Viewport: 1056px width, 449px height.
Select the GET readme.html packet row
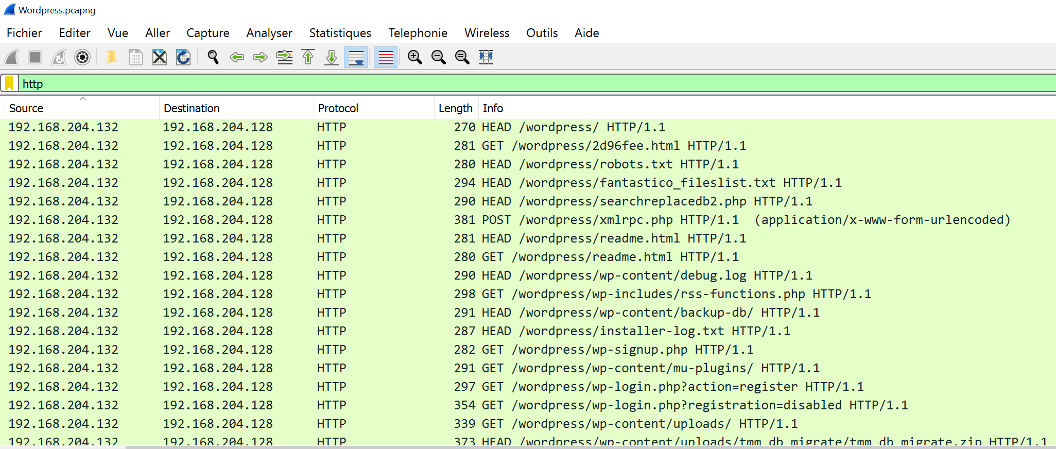click(x=528, y=257)
